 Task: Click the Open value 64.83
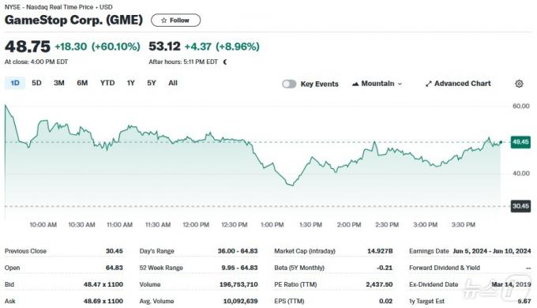coord(114,268)
